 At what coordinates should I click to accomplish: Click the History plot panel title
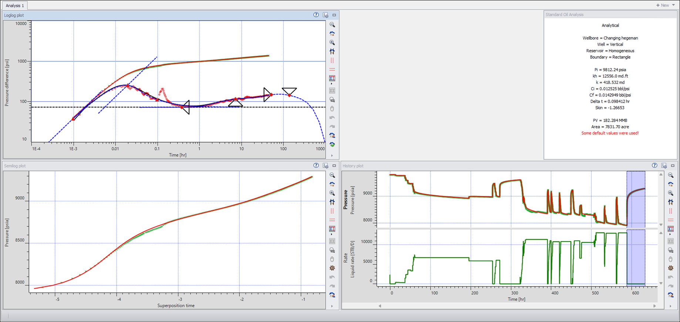point(353,166)
